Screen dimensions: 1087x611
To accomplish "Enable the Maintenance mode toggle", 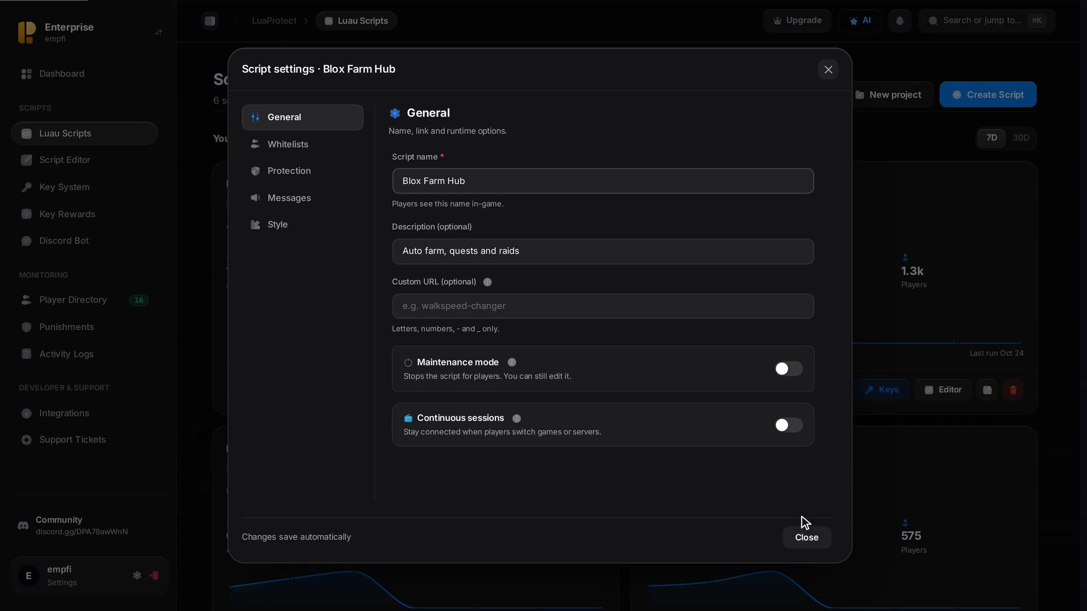I will pyautogui.click(x=789, y=369).
